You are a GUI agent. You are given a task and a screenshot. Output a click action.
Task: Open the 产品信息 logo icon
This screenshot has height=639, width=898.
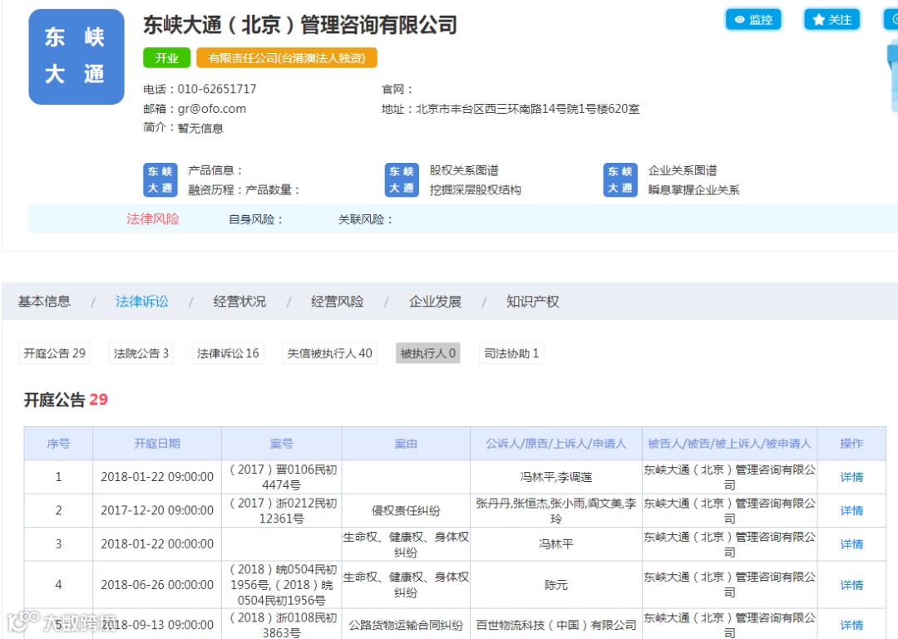160,179
